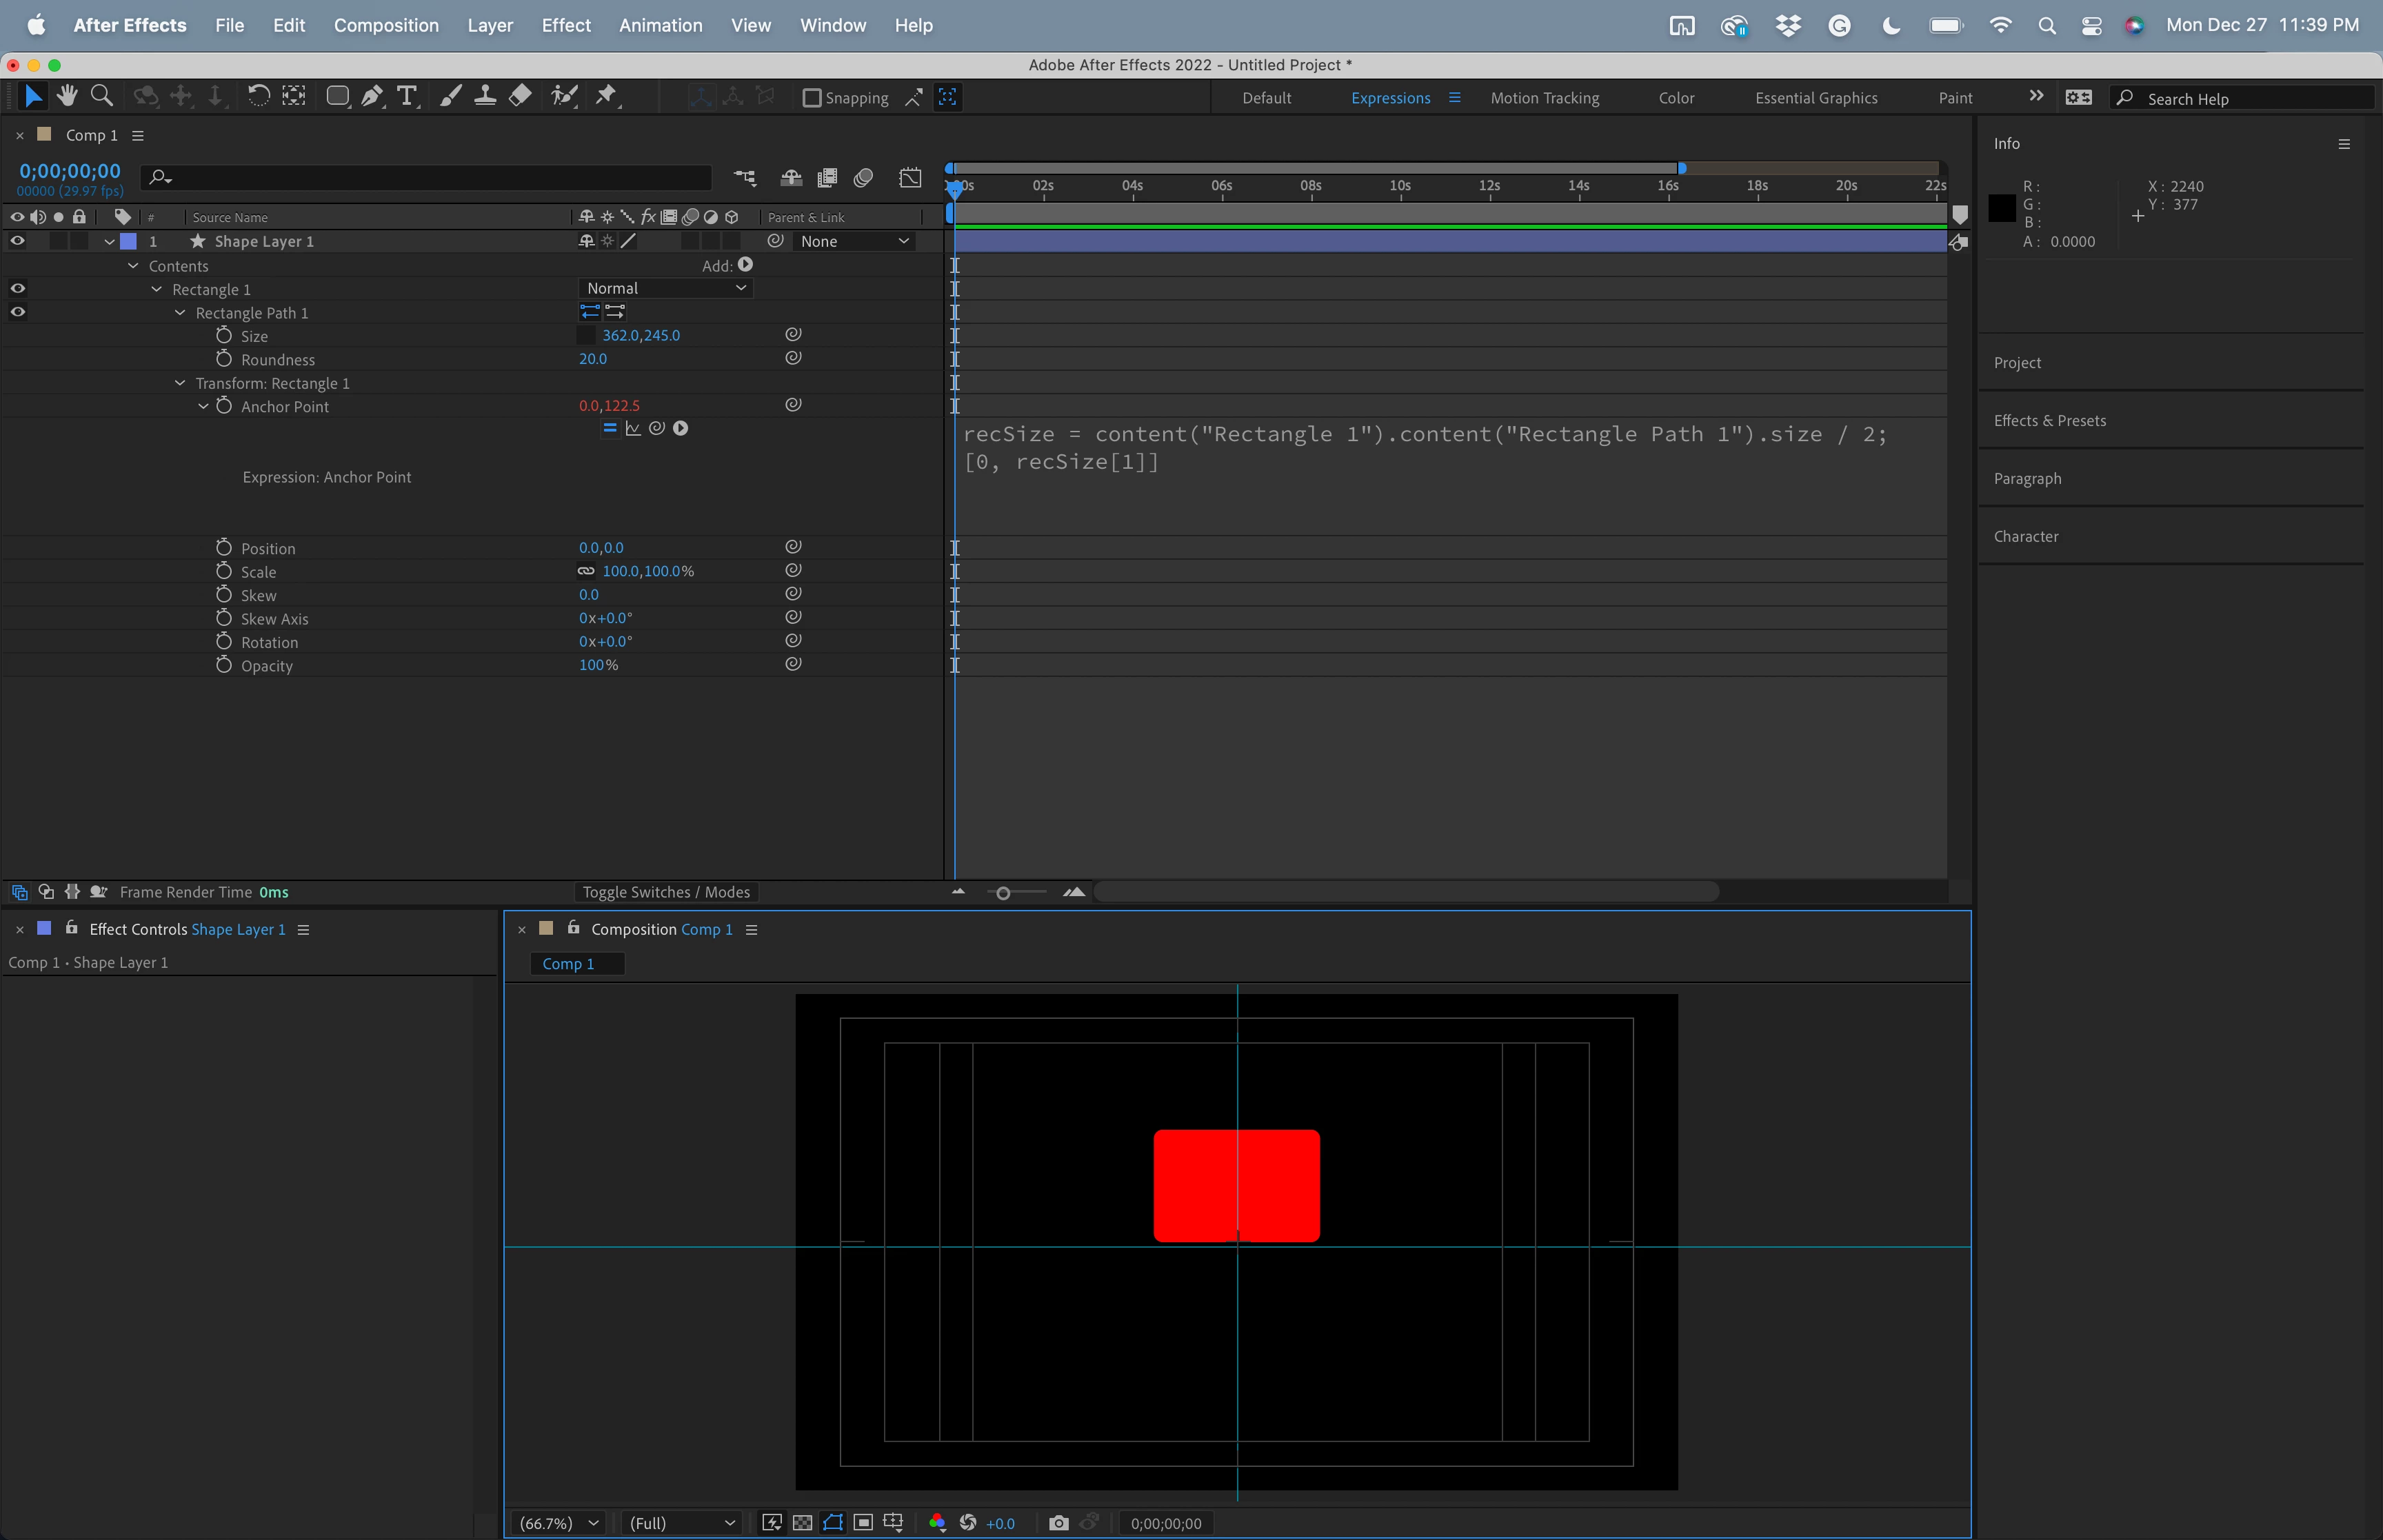Select the Type tool
The height and width of the screenshot is (1540, 2383).
[x=406, y=96]
